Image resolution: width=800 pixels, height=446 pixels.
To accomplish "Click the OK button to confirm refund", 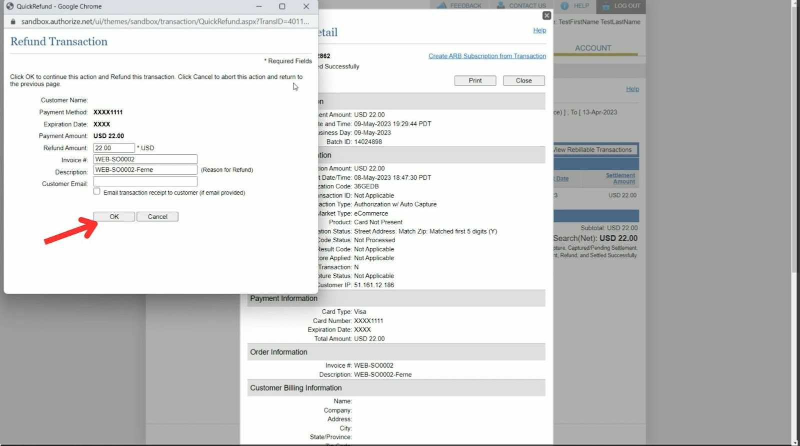I will tap(114, 217).
